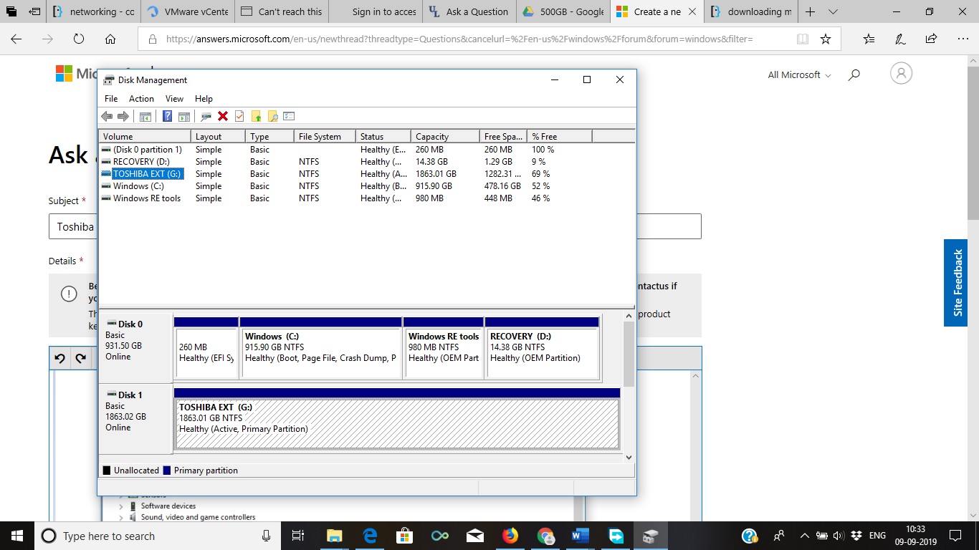Click the Explore folder magnifier toolbar icon
Screen dimensions: 979x550
[272, 116]
